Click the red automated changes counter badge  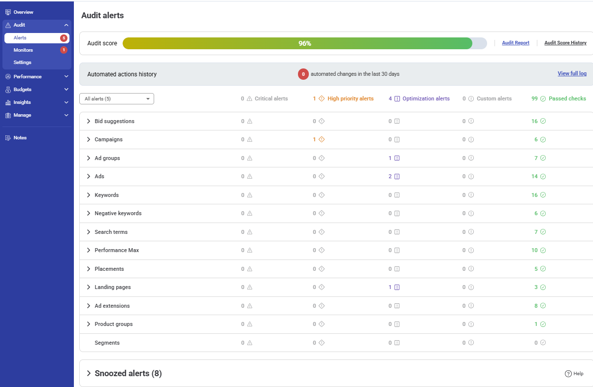coord(302,74)
